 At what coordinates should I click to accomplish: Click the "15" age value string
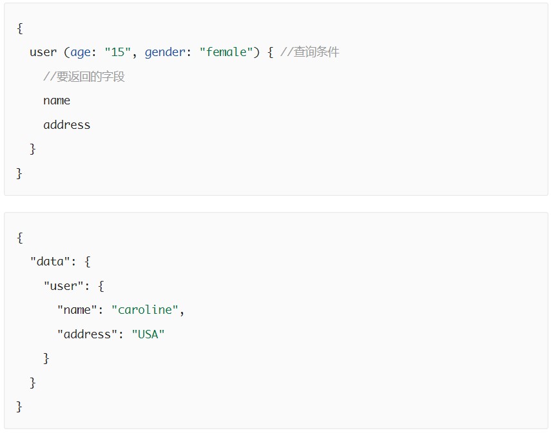click(x=117, y=52)
